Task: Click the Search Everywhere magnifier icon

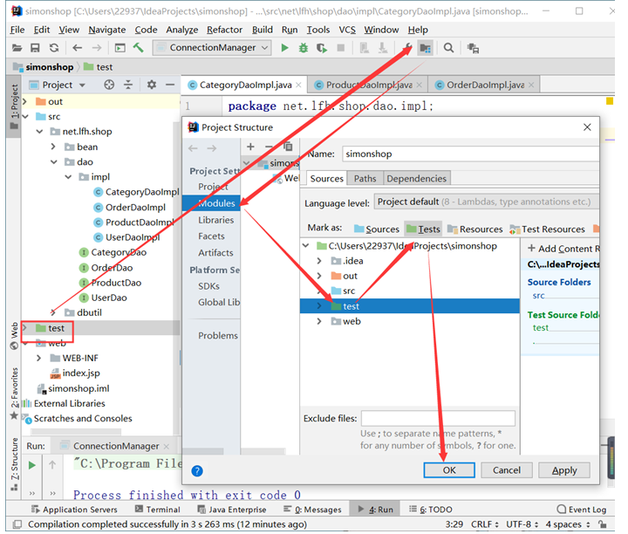Action: click(x=448, y=48)
